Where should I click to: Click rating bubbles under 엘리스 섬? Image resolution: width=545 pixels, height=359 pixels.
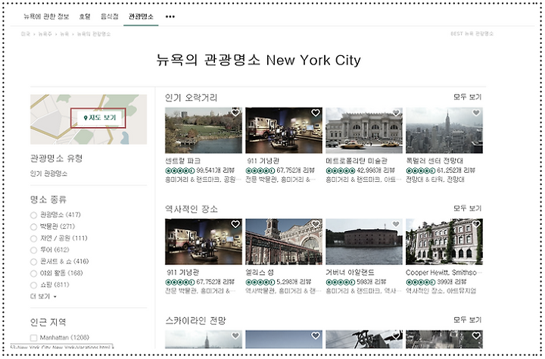click(x=260, y=282)
